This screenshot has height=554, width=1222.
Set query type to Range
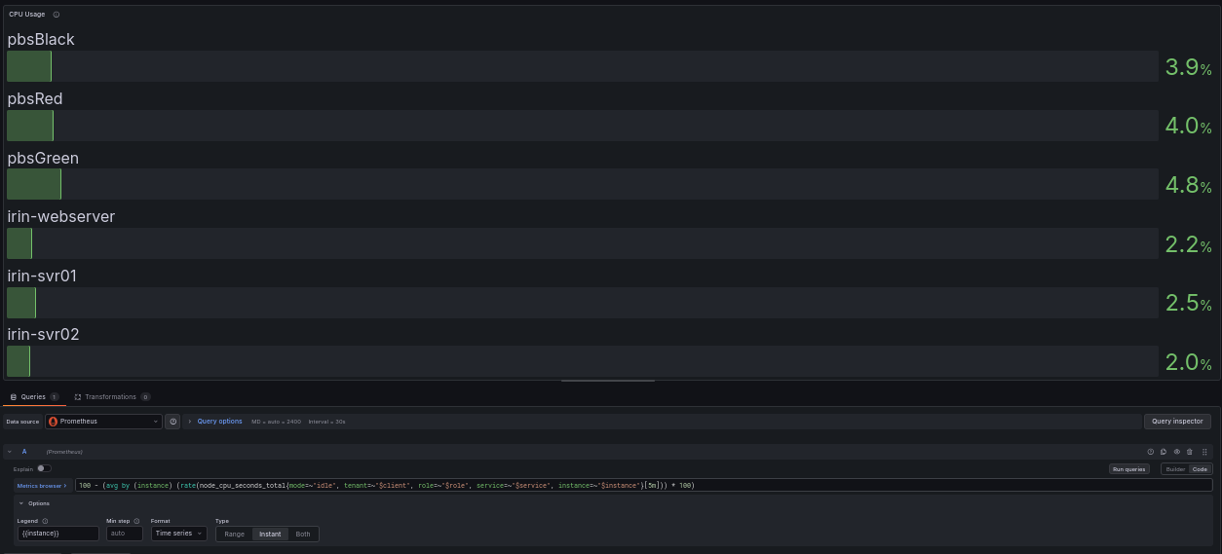(x=235, y=534)
